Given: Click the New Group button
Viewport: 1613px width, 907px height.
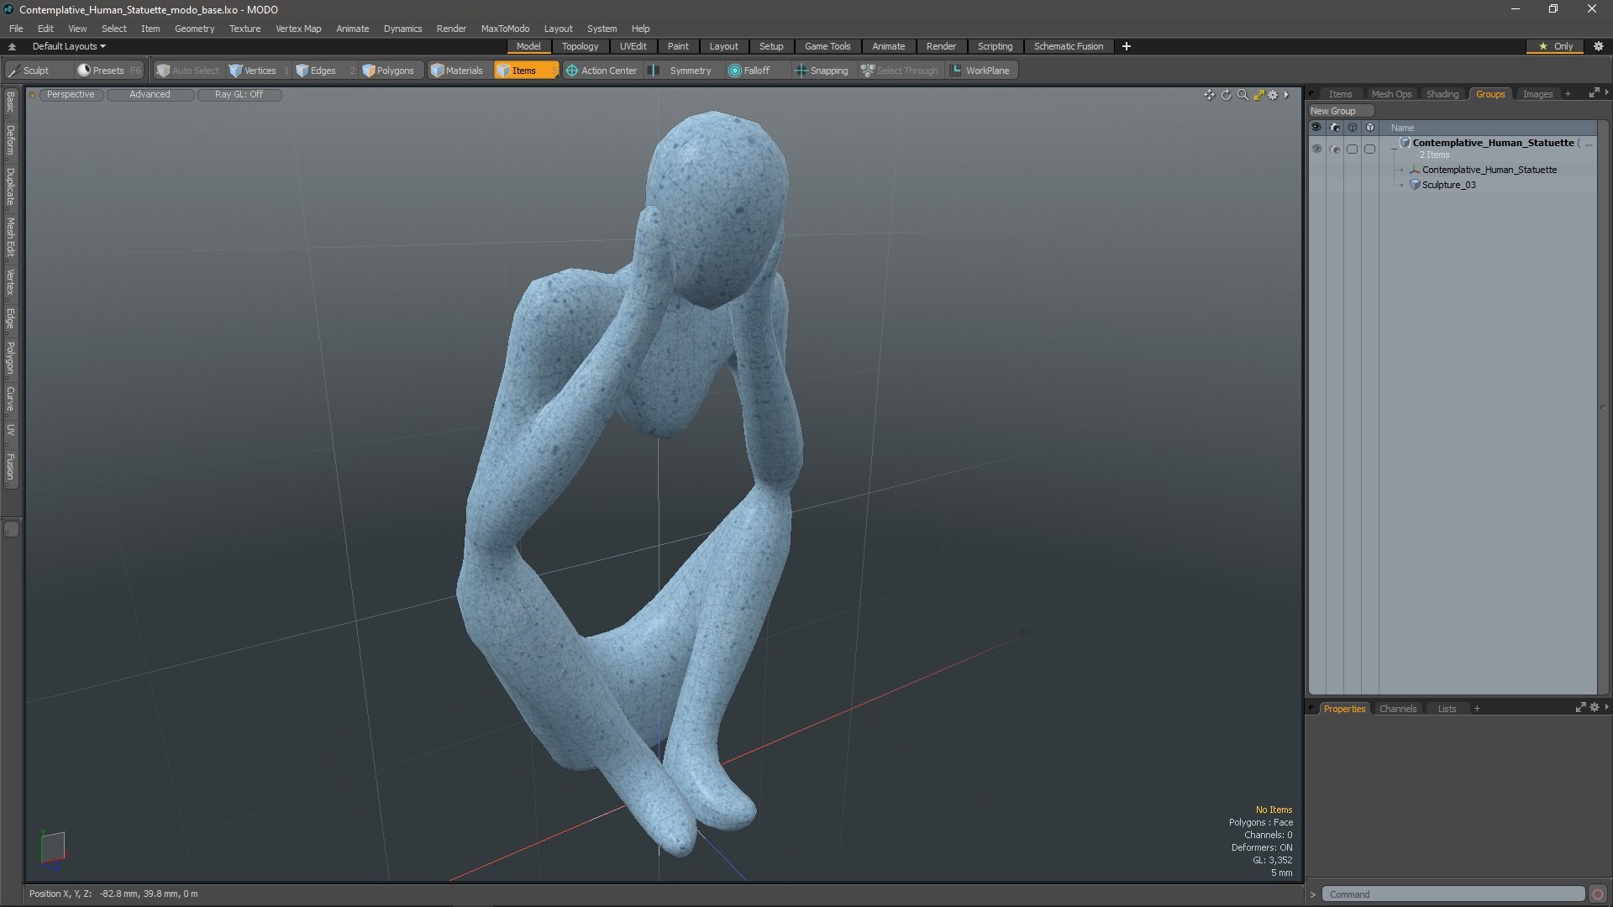Looking at the screenshot, I should 1340,111.
